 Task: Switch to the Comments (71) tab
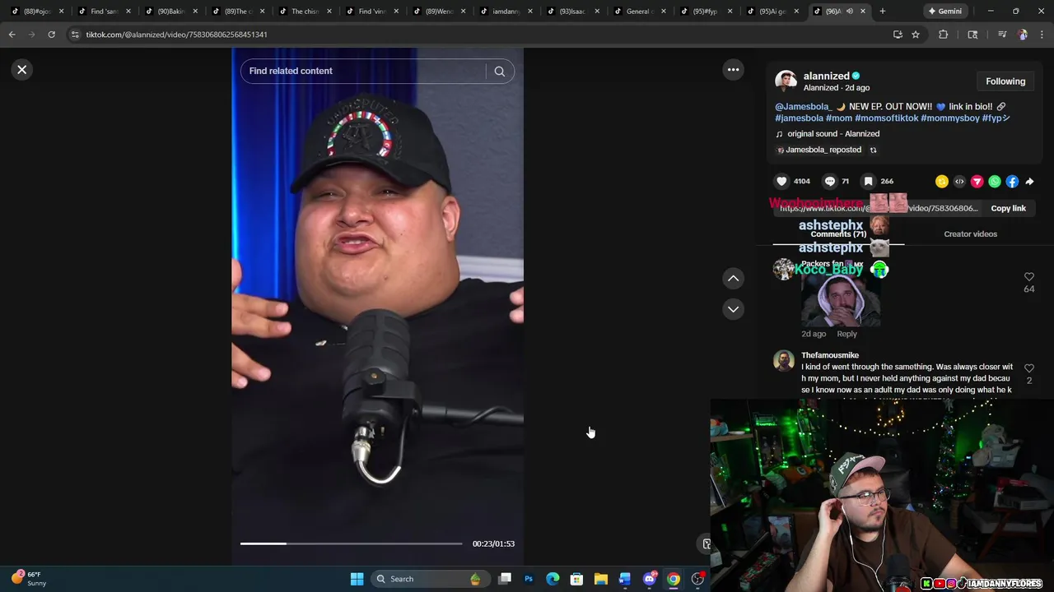(x=838, y=234)
